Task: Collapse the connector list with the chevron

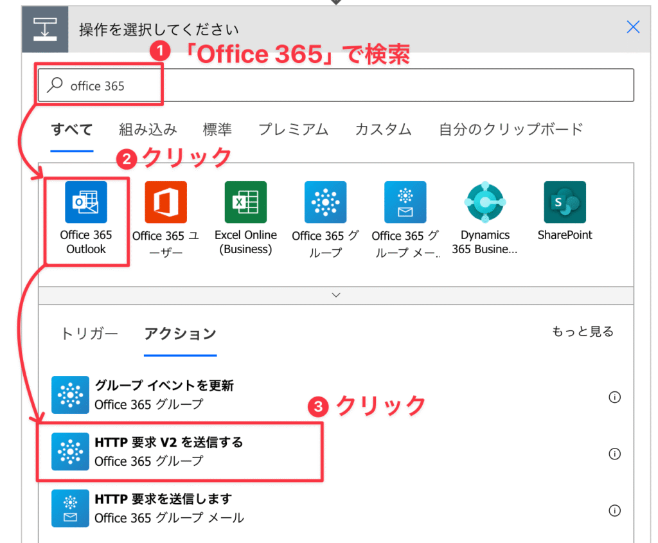Action: (x=335, y=296)
